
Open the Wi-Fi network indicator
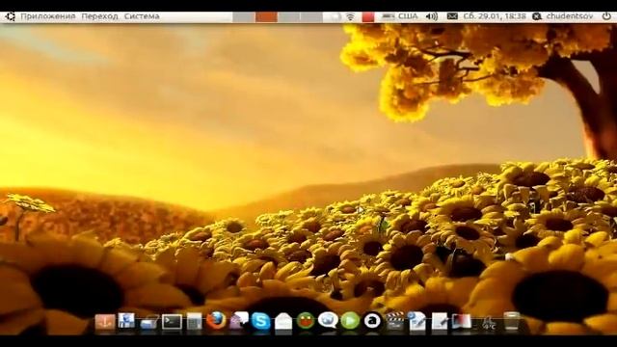click(x=350, y=16)
